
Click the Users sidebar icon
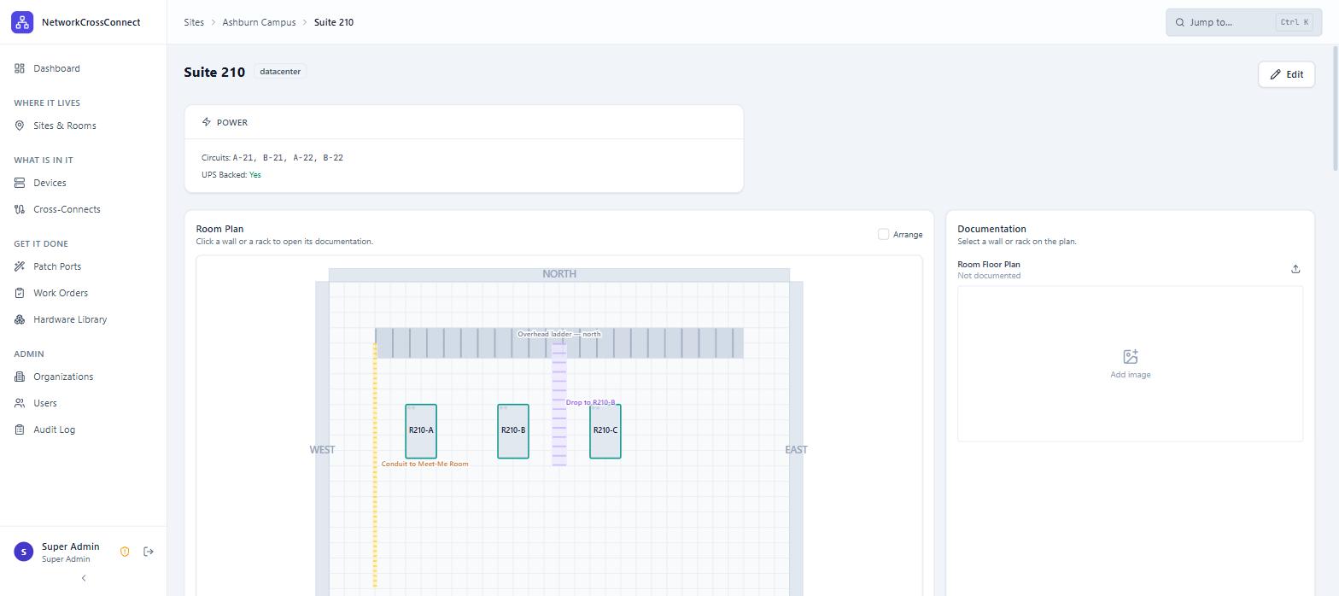coord(20,403)
